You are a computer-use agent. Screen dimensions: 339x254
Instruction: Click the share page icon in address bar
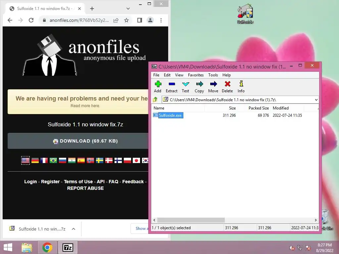(116, 20)
